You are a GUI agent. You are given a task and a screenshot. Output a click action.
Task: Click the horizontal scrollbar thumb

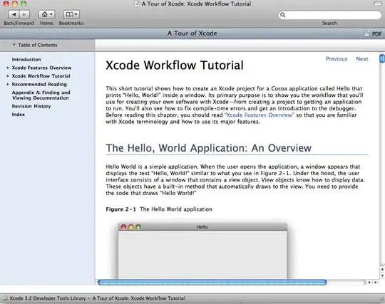point(212,283)
